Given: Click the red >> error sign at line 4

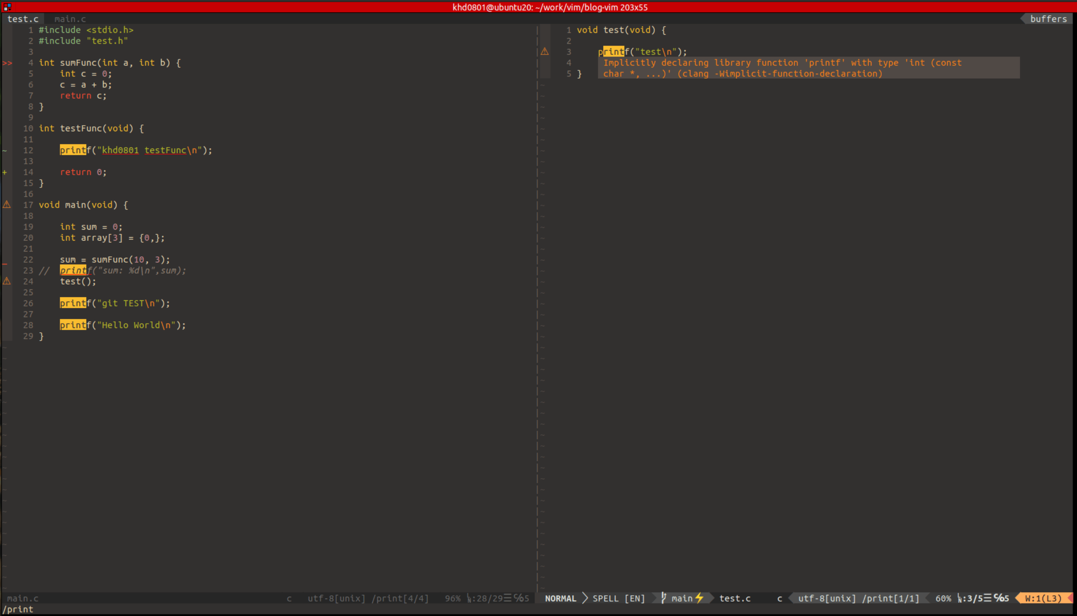Looking at the screenshot, I should (7, 63).
